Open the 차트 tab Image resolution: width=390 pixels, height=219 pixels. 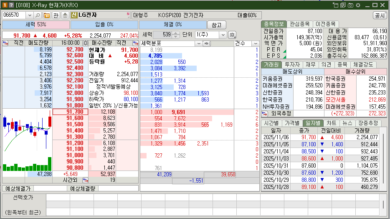point(331,123)
